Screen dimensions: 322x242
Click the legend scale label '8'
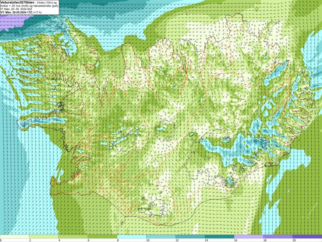point(118,240)
